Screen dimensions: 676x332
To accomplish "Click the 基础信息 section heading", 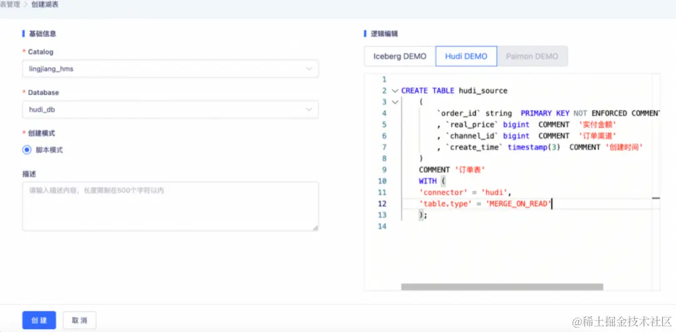I will [43, 33].
